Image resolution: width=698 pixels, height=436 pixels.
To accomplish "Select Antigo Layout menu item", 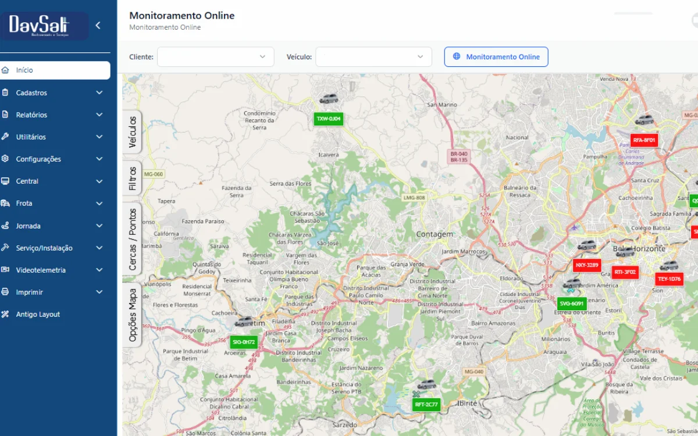I will [38, 314].
